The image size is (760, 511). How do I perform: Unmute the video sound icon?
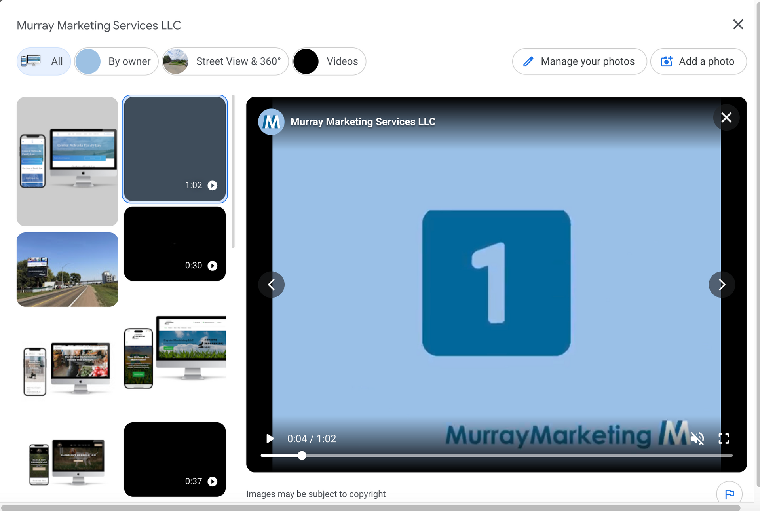click(697, 439)
